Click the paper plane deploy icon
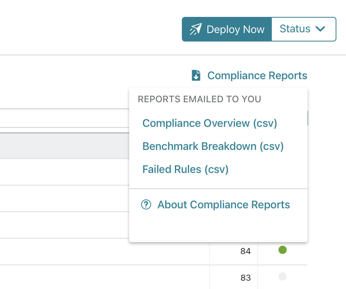Screen dimensions: 346x289 point(196,29)
